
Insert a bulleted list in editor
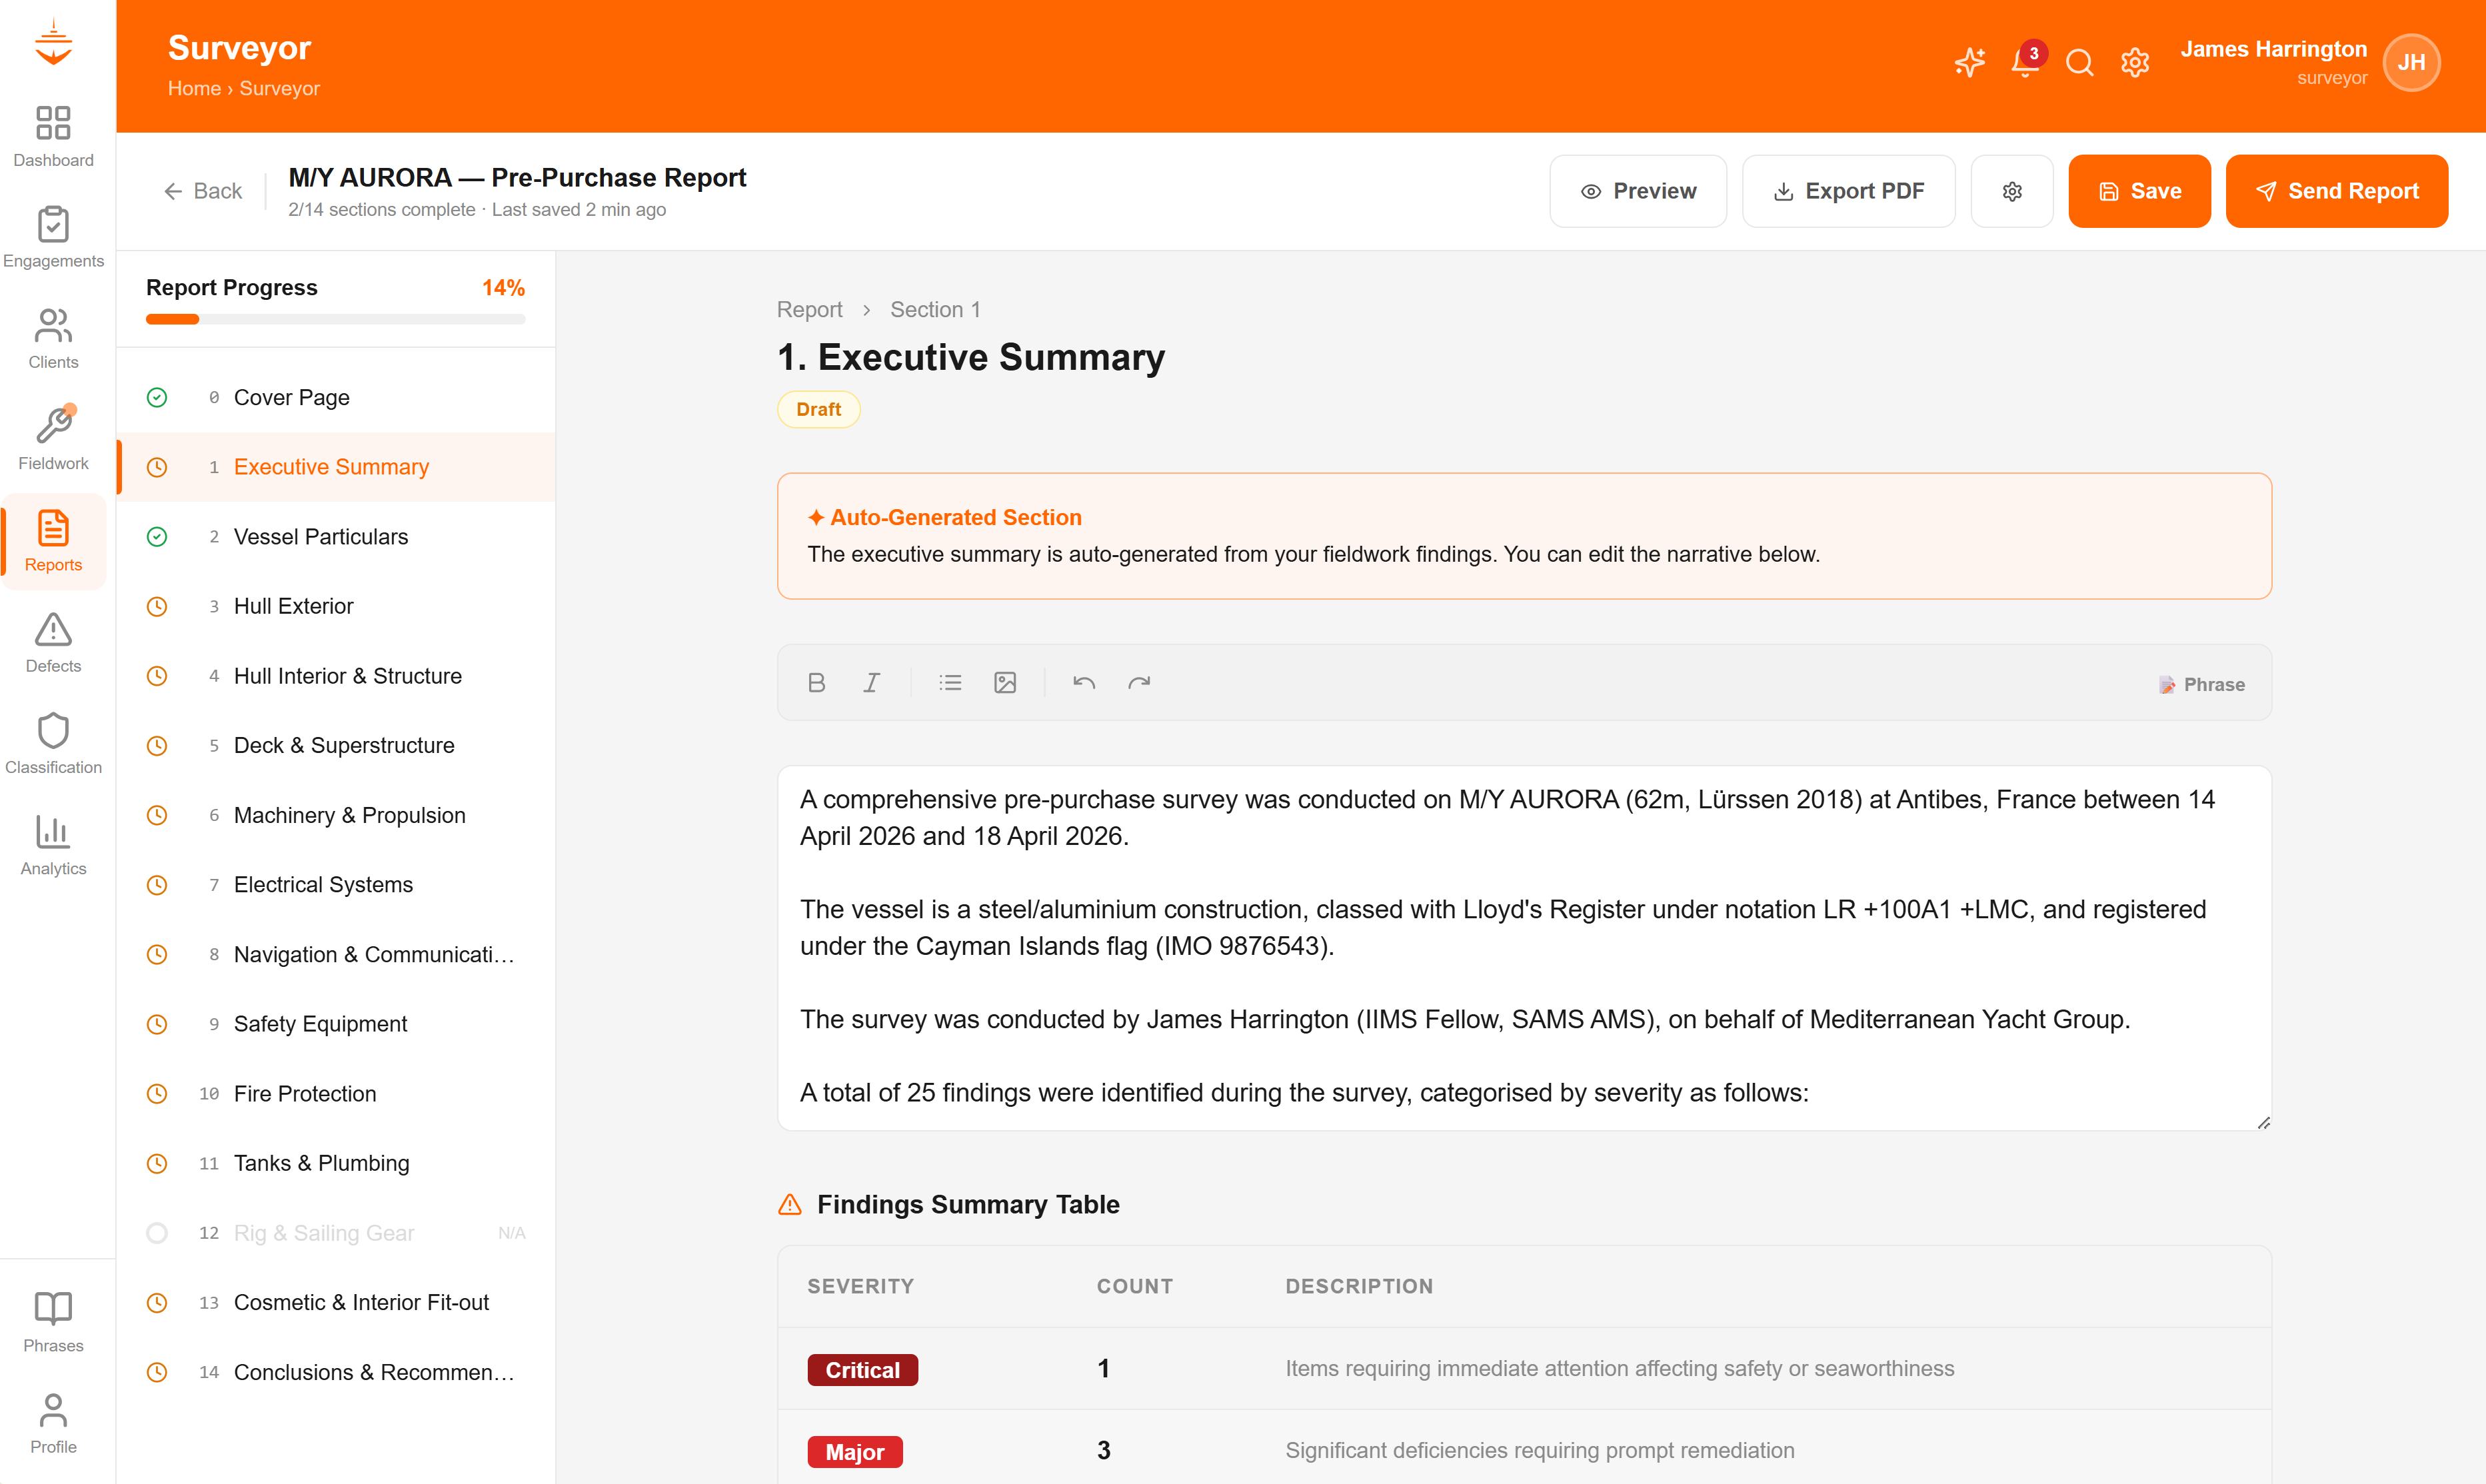[x=950, y=683]
